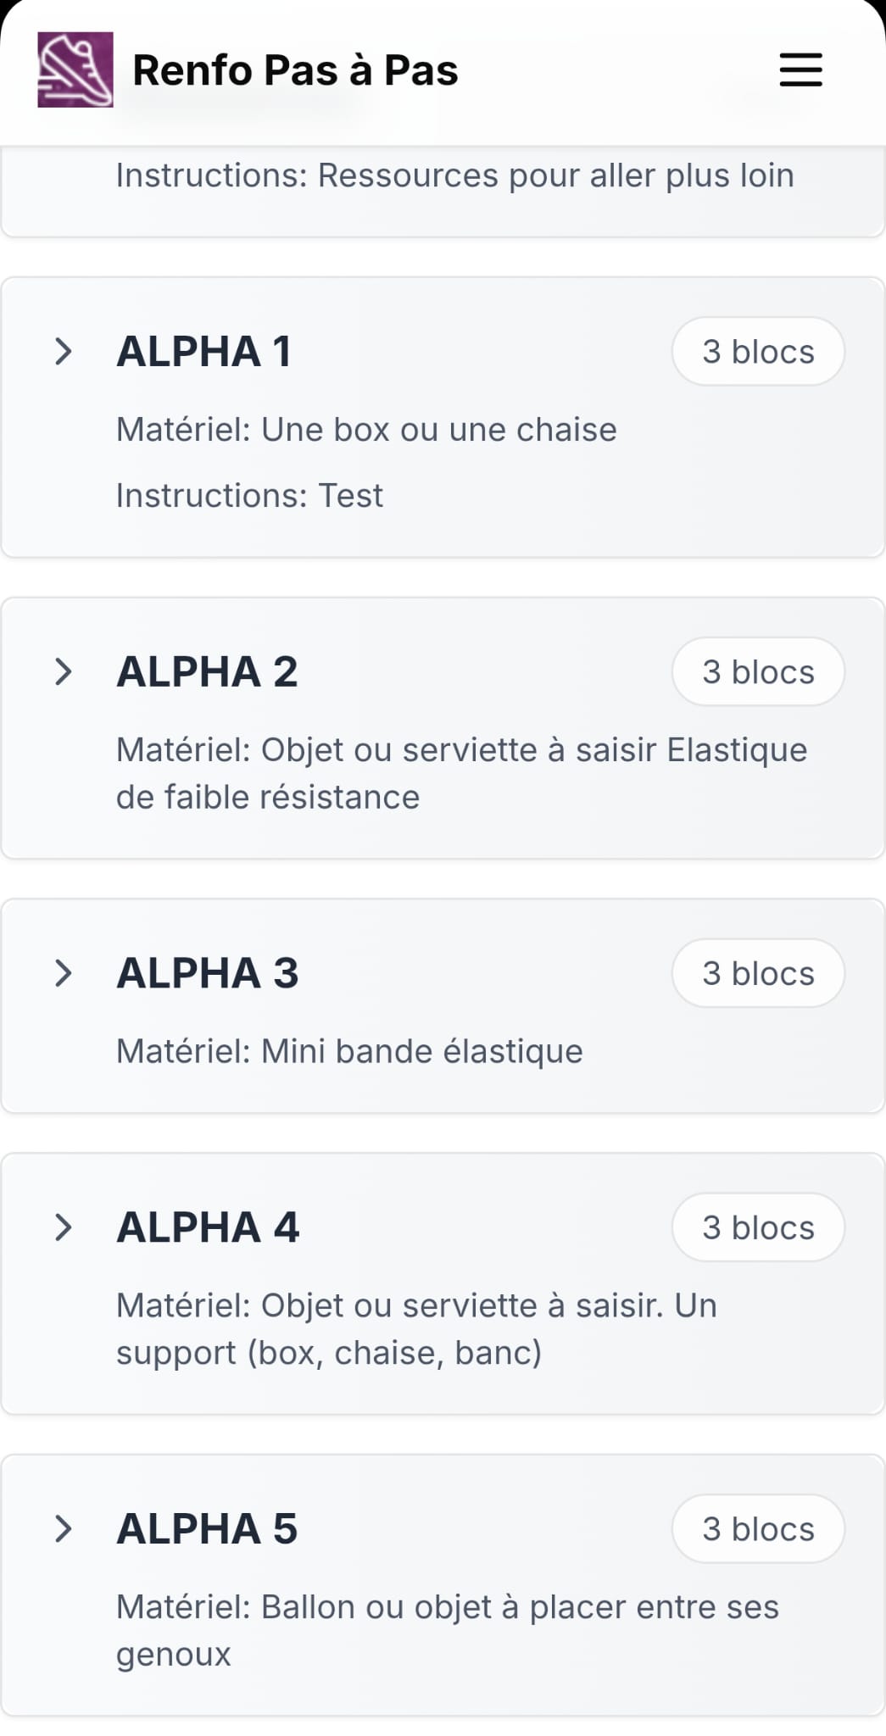Click the 3 blocs badge on ALPHA 2

click(x=758, y=671)
